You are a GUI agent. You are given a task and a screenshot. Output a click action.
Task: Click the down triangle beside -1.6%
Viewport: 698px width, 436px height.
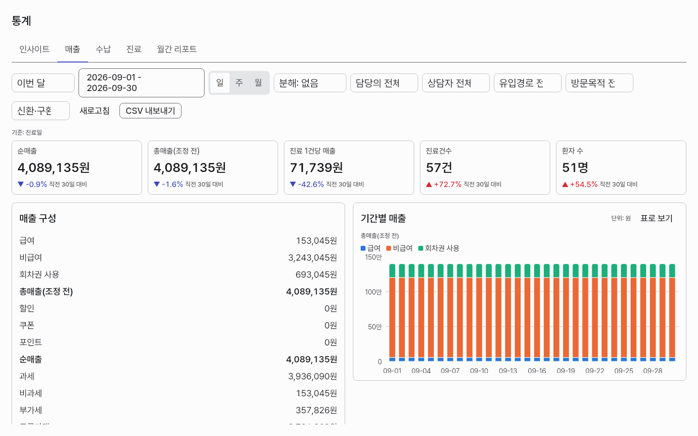point(157,184)
